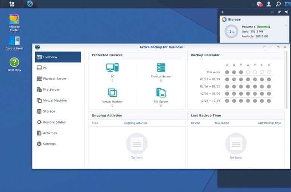Sort by Type column header
The width and height of the screenshot is (291, 192).
[95, 123]
